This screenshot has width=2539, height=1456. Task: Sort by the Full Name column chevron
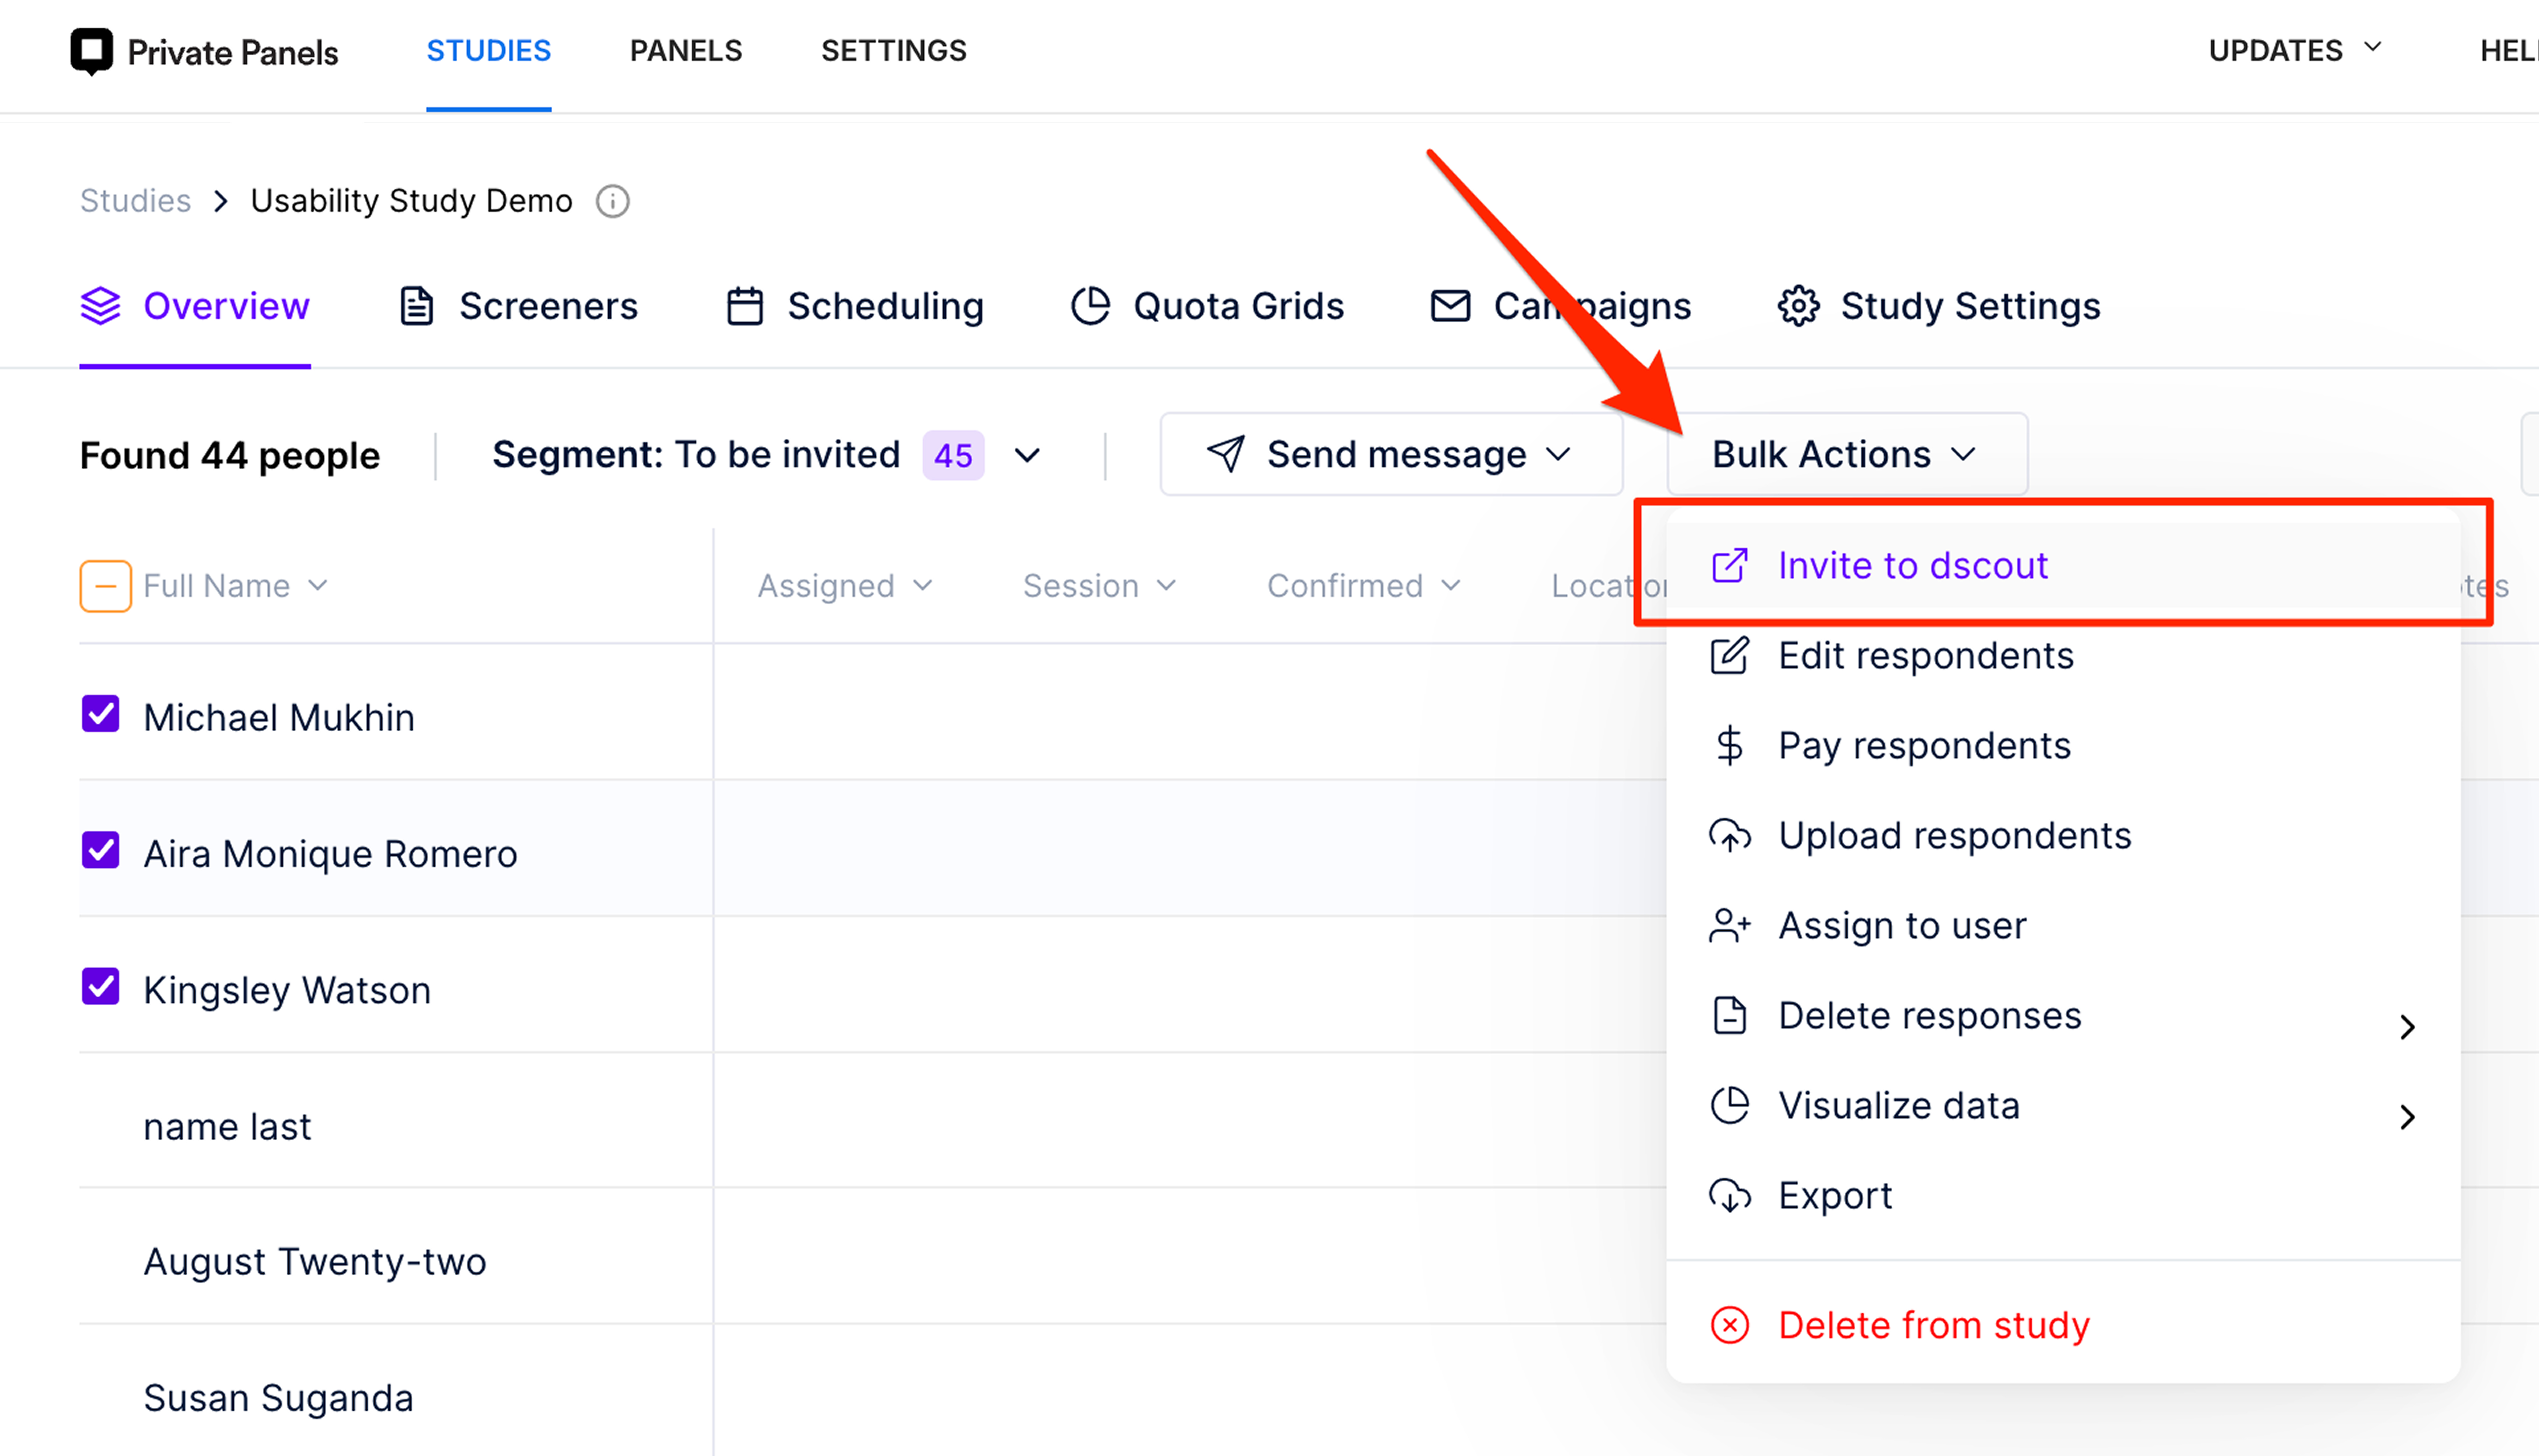click(x=318, y=586)
